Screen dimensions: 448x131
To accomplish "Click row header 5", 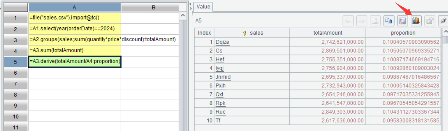I will [15, 61].
